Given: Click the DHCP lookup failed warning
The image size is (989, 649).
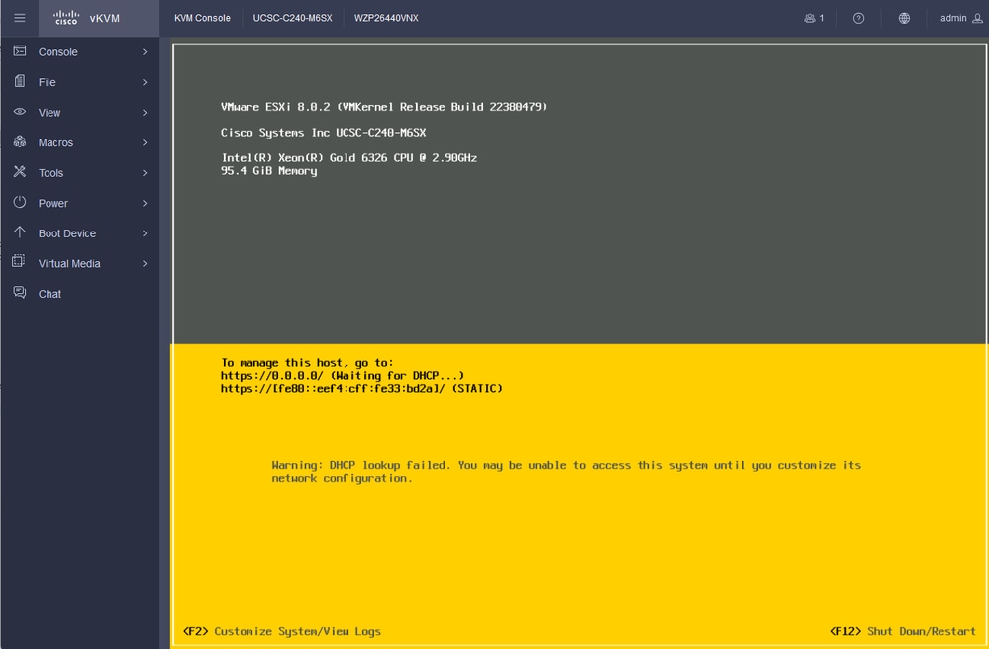Looking at the screenshot, I should tap(566, 471).
